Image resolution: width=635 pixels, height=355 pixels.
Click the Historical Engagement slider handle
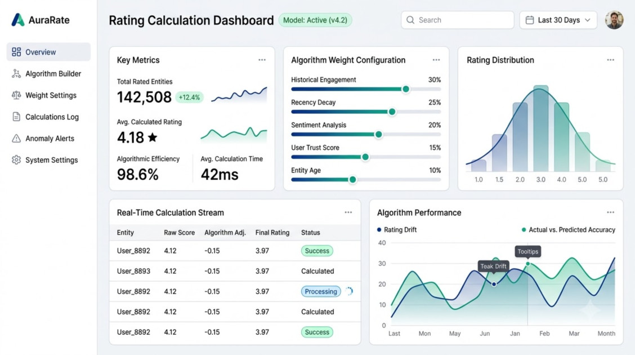coord(405,89)
